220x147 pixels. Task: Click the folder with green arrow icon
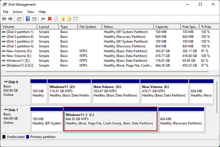[63, 19]
